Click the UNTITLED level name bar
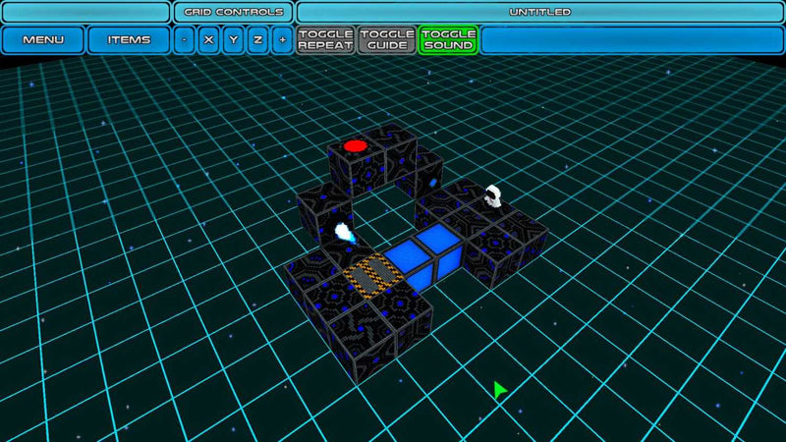The height and width of the screenshot is (442, 786). (539, 12)
